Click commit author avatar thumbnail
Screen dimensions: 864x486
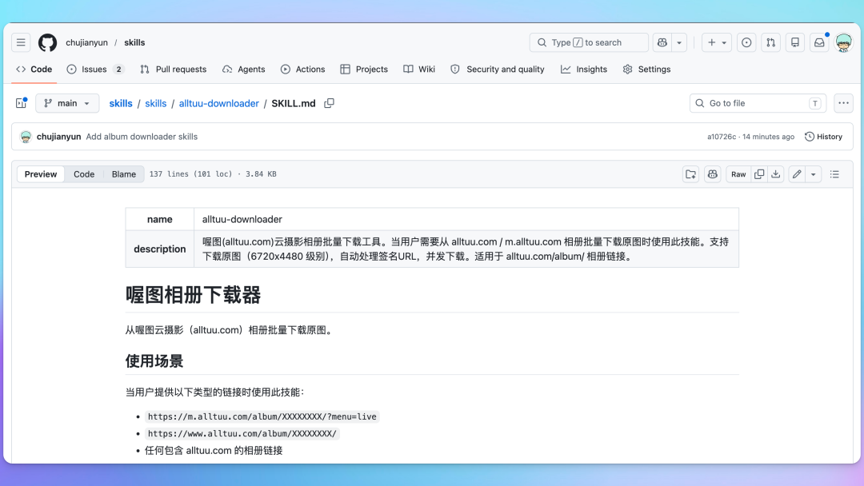tap(26, 137)
